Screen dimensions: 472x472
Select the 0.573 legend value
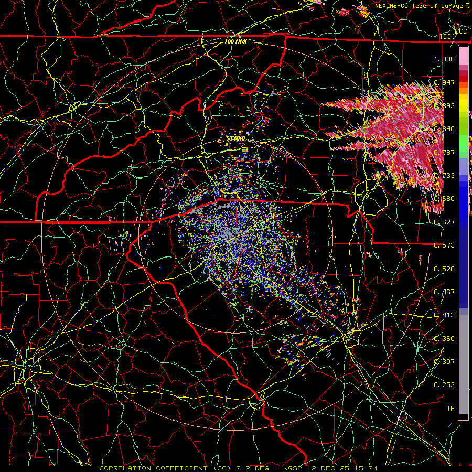tap(444, 245)
